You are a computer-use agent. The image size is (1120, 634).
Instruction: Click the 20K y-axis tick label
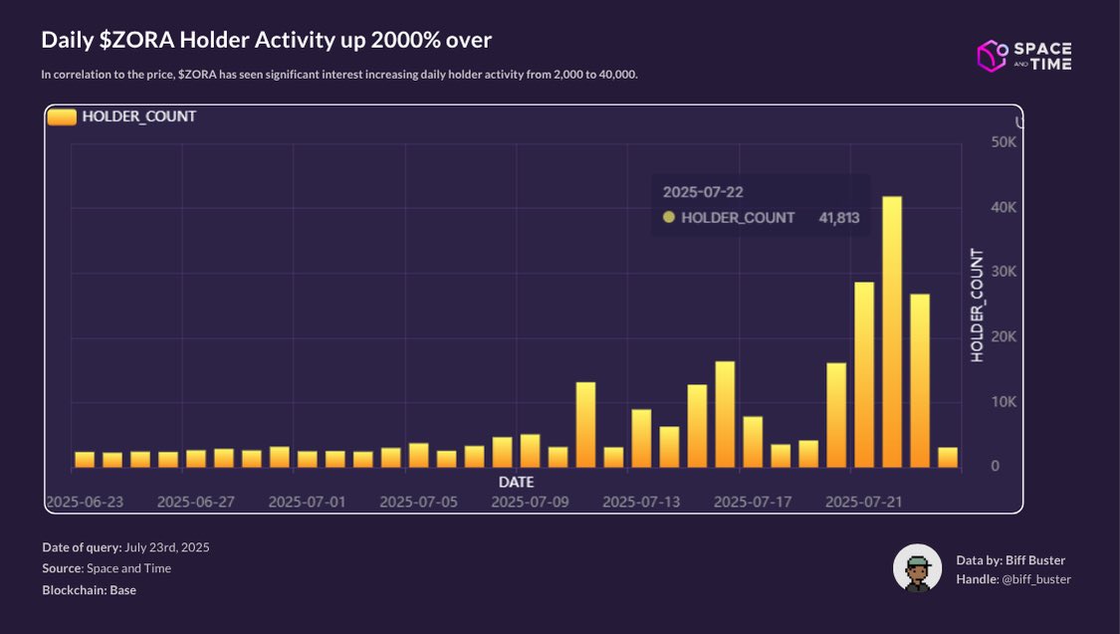pos(1004,336)
